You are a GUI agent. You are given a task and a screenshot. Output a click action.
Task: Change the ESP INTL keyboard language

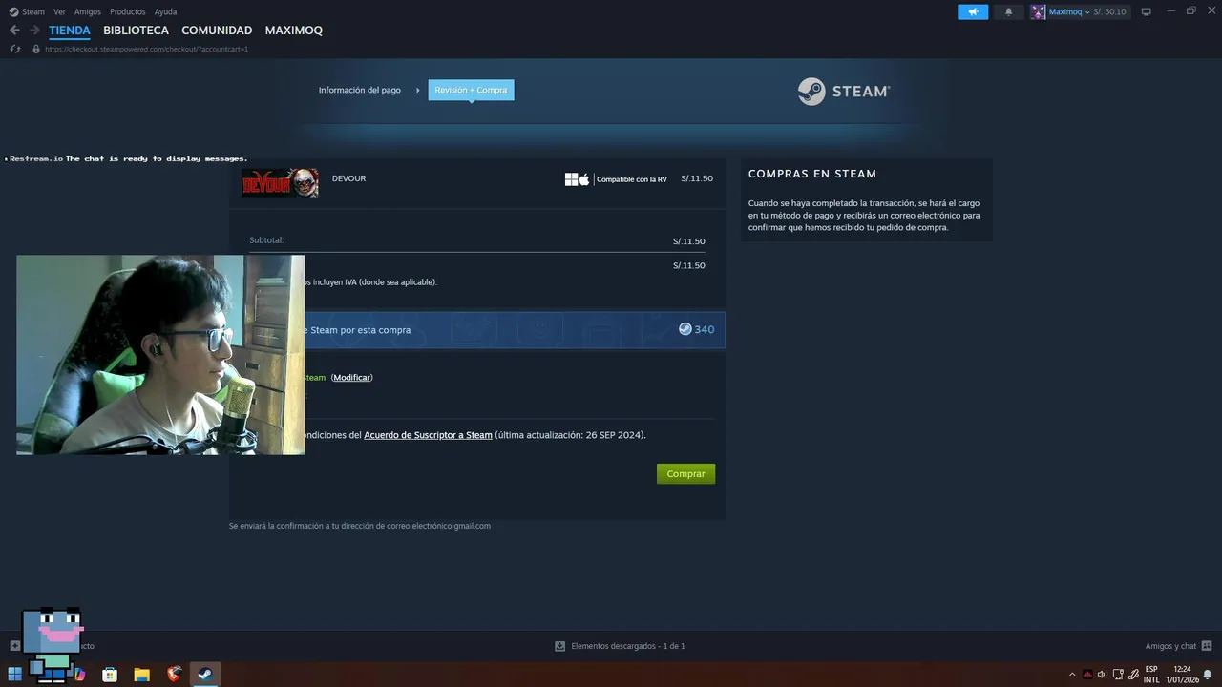coord(1151,675)
